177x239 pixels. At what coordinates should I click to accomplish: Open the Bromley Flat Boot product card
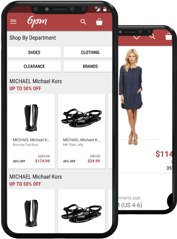31,131
